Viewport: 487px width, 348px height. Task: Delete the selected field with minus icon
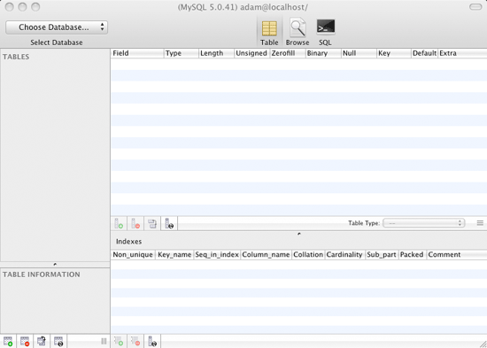coord(135,223)
